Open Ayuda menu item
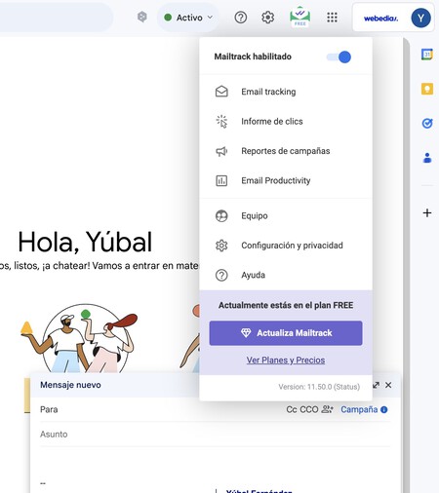The height and width of the screenshot is (493, 439). coord(286,275)
